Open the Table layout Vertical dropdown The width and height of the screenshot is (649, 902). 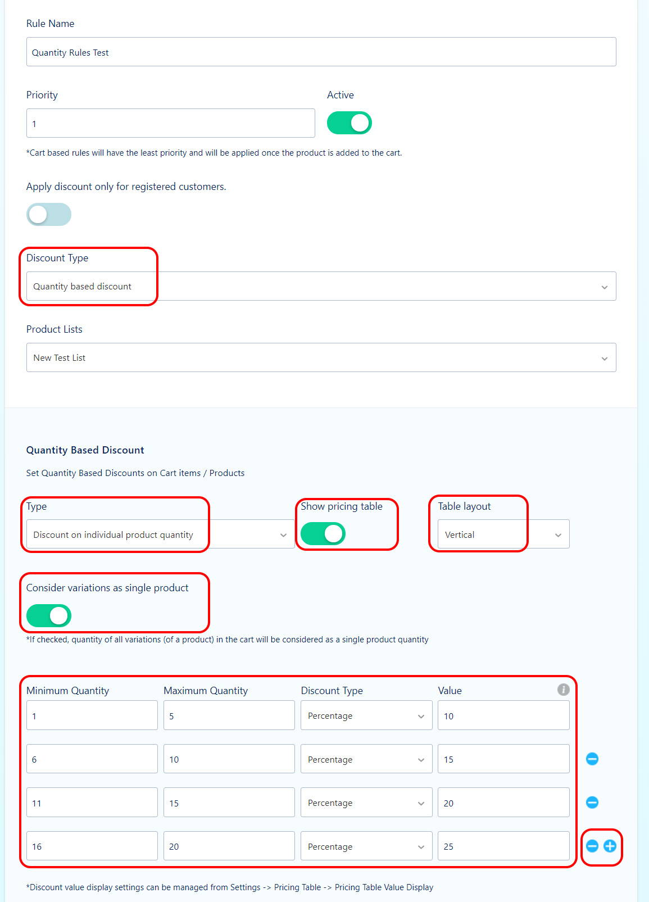point(503,534)
